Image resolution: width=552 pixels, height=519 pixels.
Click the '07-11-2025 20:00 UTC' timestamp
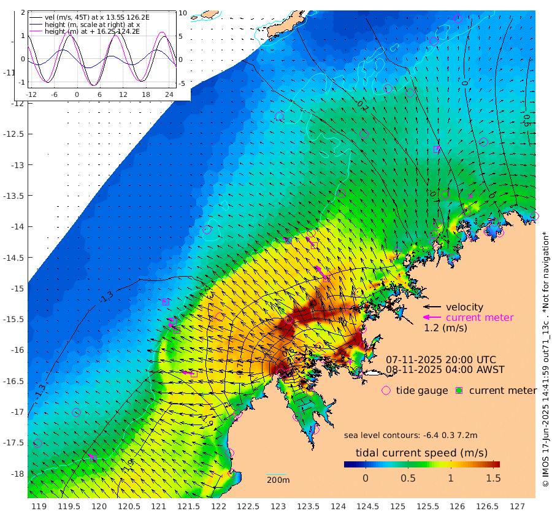click(441, 359)
